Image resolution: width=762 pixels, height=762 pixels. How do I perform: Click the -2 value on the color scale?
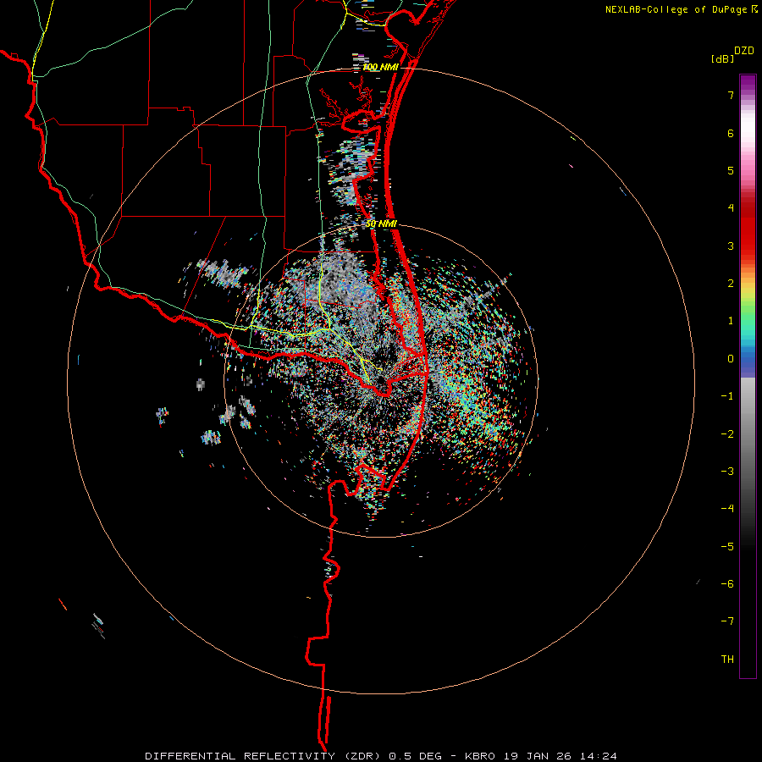click(727, 434)
